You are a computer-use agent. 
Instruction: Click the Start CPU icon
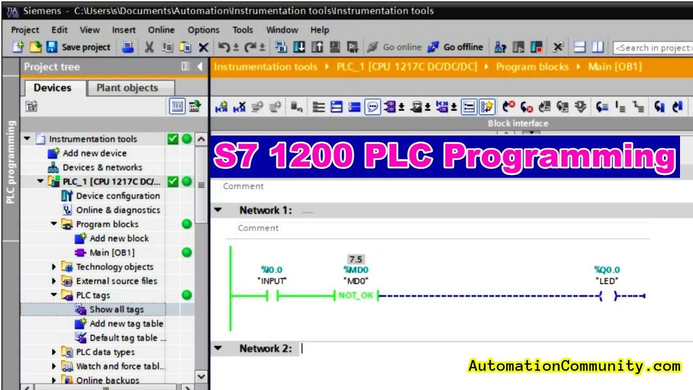518,47
